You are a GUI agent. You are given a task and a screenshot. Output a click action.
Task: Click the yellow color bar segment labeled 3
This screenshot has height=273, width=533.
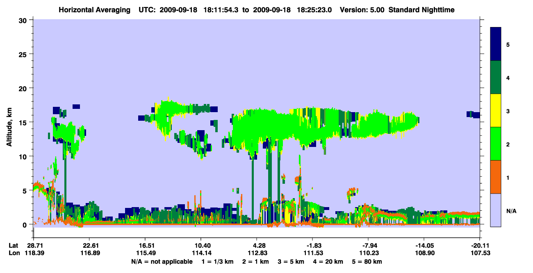[496, 111]
